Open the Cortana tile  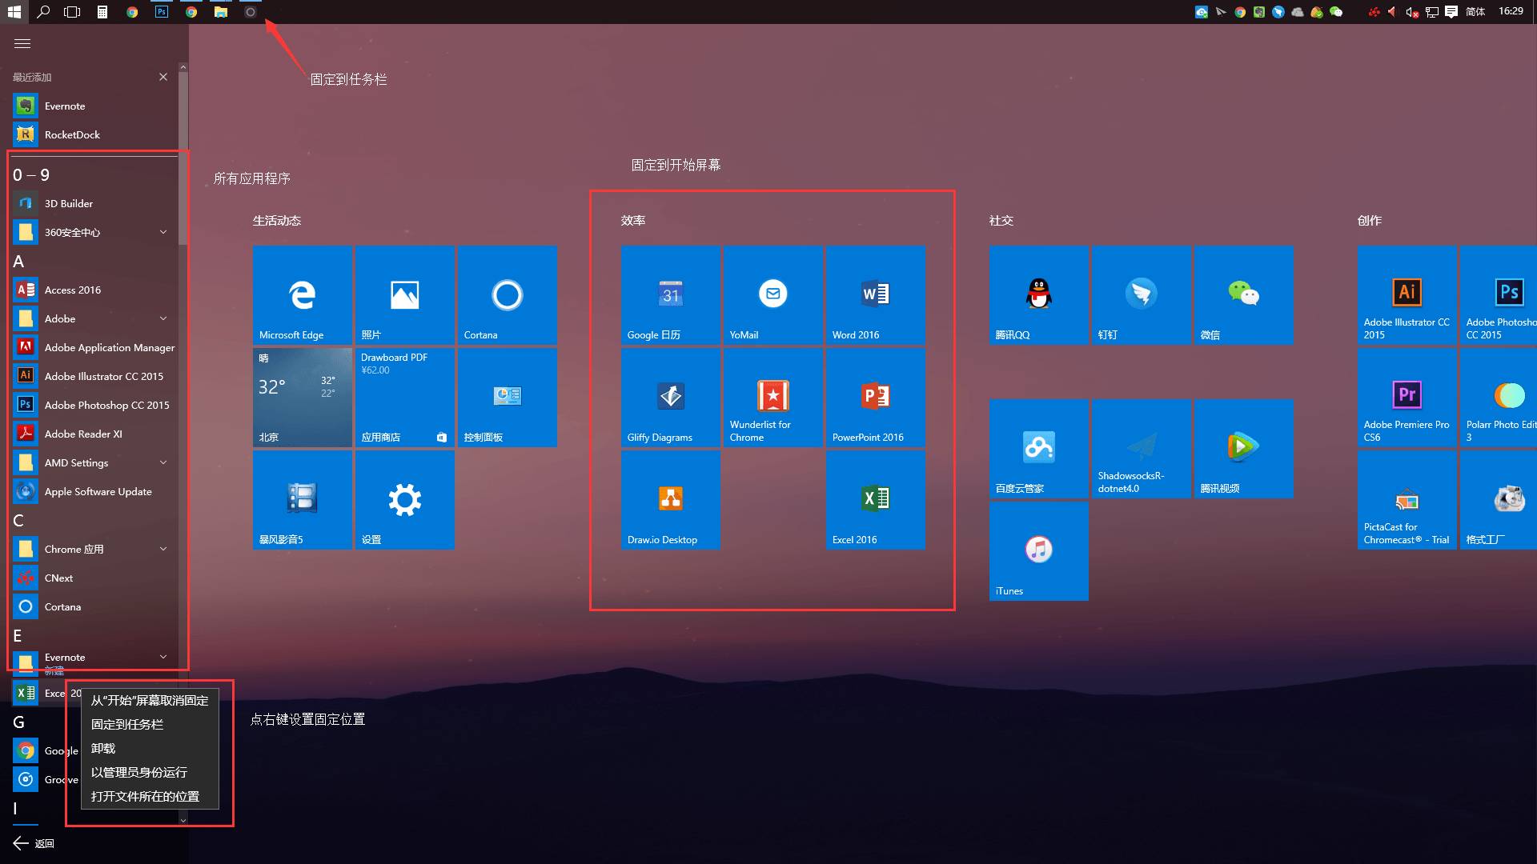click(507, 294)
